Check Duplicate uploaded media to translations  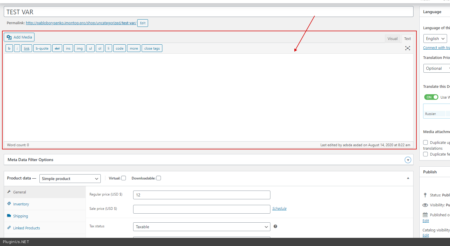click(425, 142)
